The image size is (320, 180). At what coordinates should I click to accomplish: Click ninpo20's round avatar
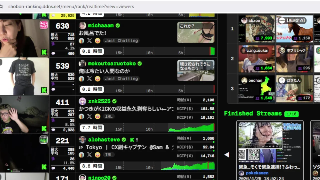[82, 177]
